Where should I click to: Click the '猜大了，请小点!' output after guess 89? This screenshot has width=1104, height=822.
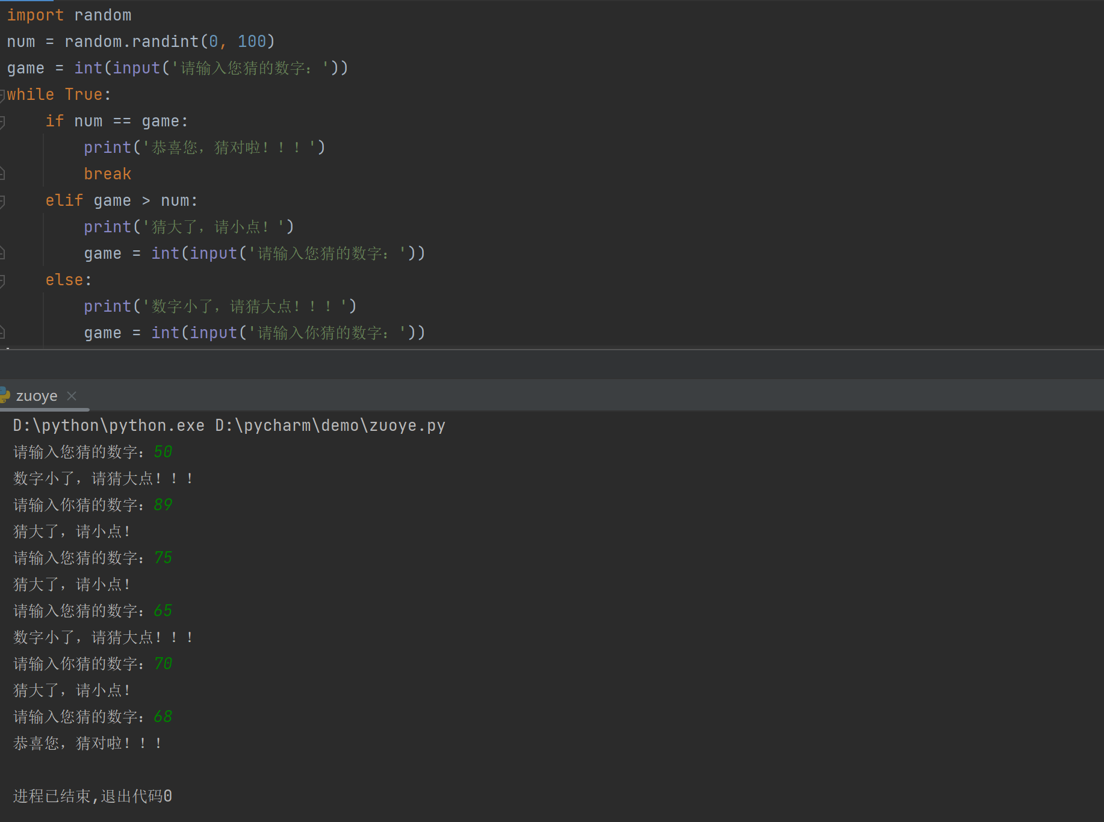pyautogui.click(x=72, y=531)
